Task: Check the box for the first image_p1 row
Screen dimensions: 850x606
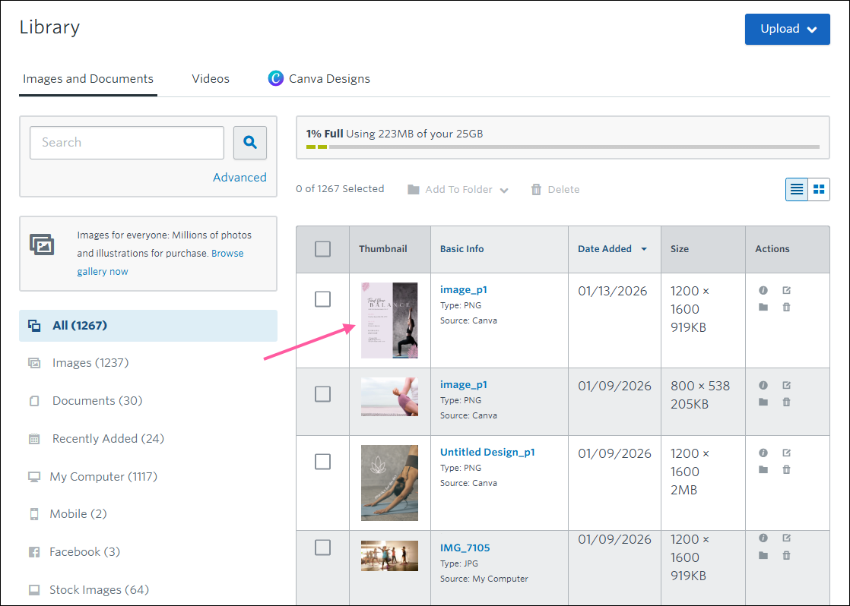Action: tap(322, 299)
